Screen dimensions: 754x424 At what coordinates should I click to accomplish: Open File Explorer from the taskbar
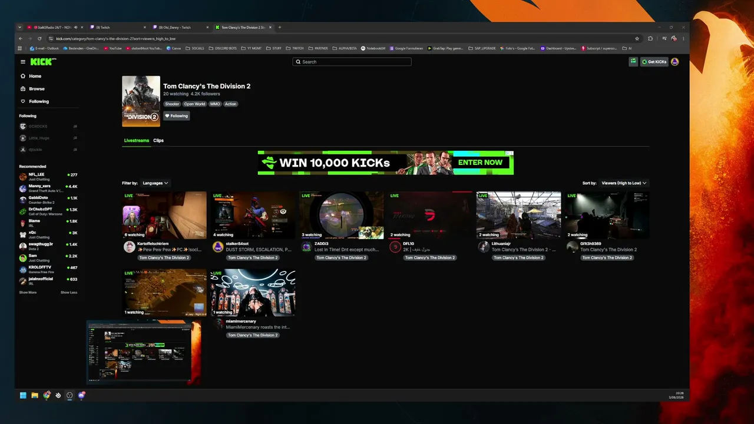click(35, 395)
